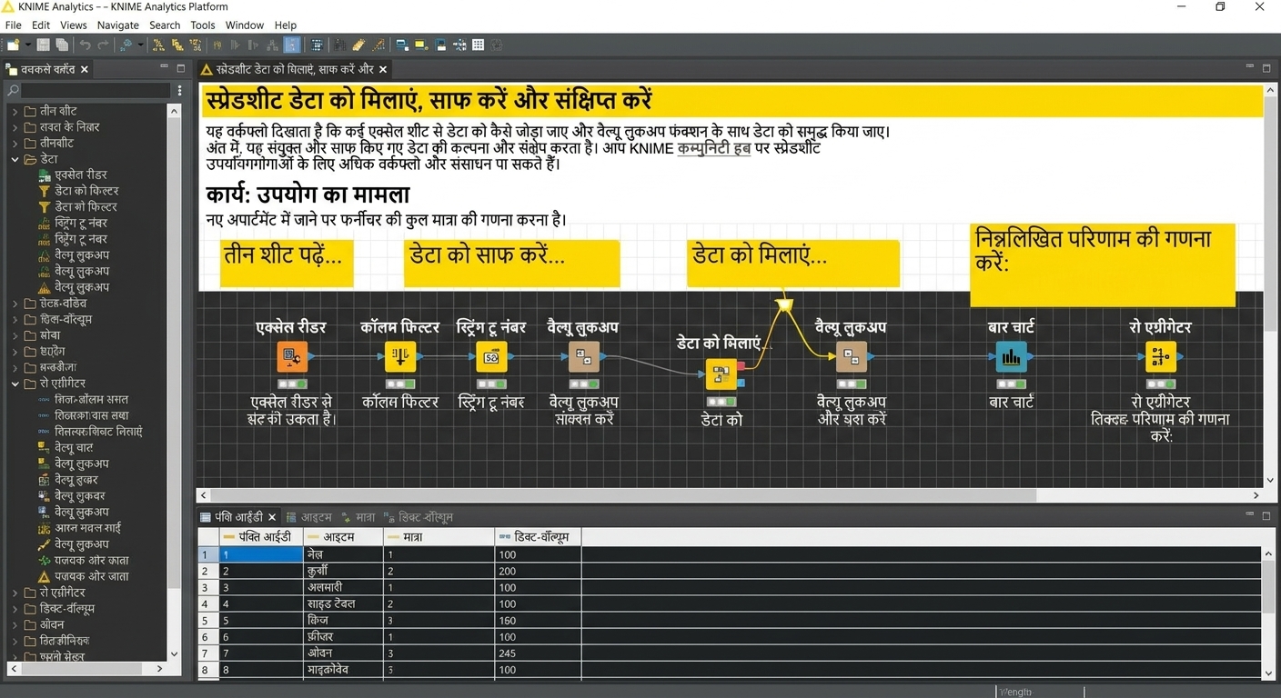Image resolution: width=1281 pixels, height=698 pixels.
Task: Select the first वैल्यू लुकअप node after स्ट्रिंग टू नंबर
Action: tap(583, 357)
